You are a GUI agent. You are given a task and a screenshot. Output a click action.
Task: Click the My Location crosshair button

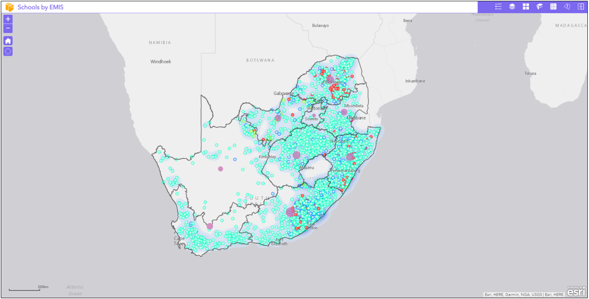tap(8, 52)
